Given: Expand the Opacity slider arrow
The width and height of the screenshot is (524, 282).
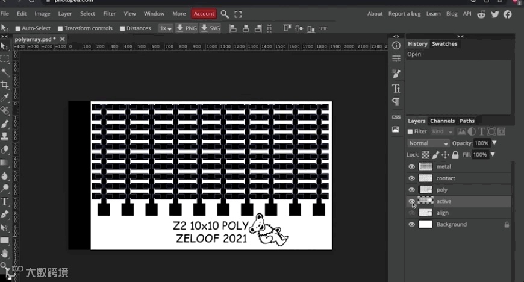Looking at the screenshot, I should pos(494,143).
